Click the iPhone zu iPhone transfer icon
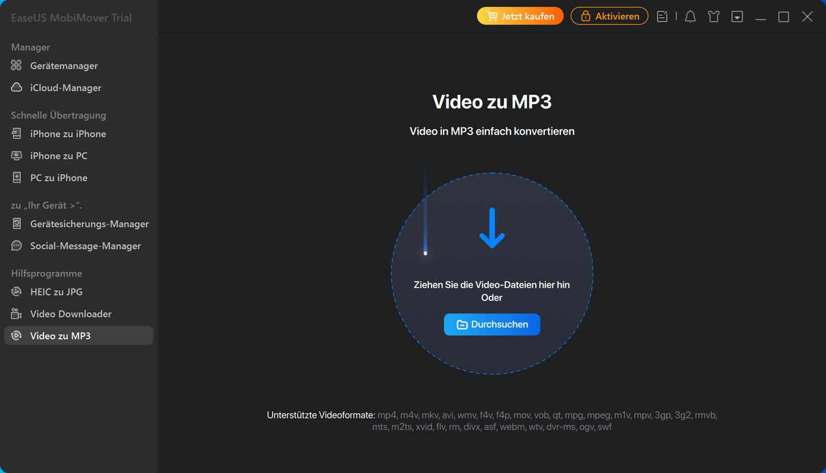The image size is (826, 473). click(17, 134)
